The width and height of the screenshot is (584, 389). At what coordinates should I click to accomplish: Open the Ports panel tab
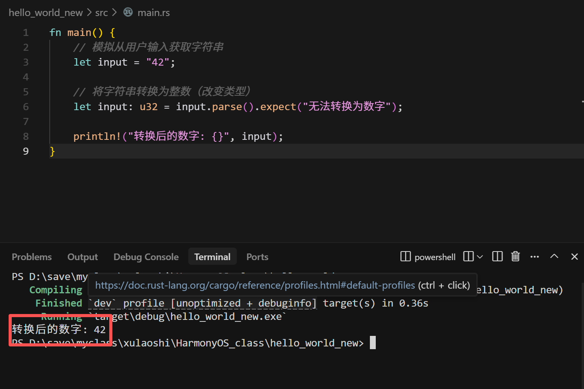257,257
